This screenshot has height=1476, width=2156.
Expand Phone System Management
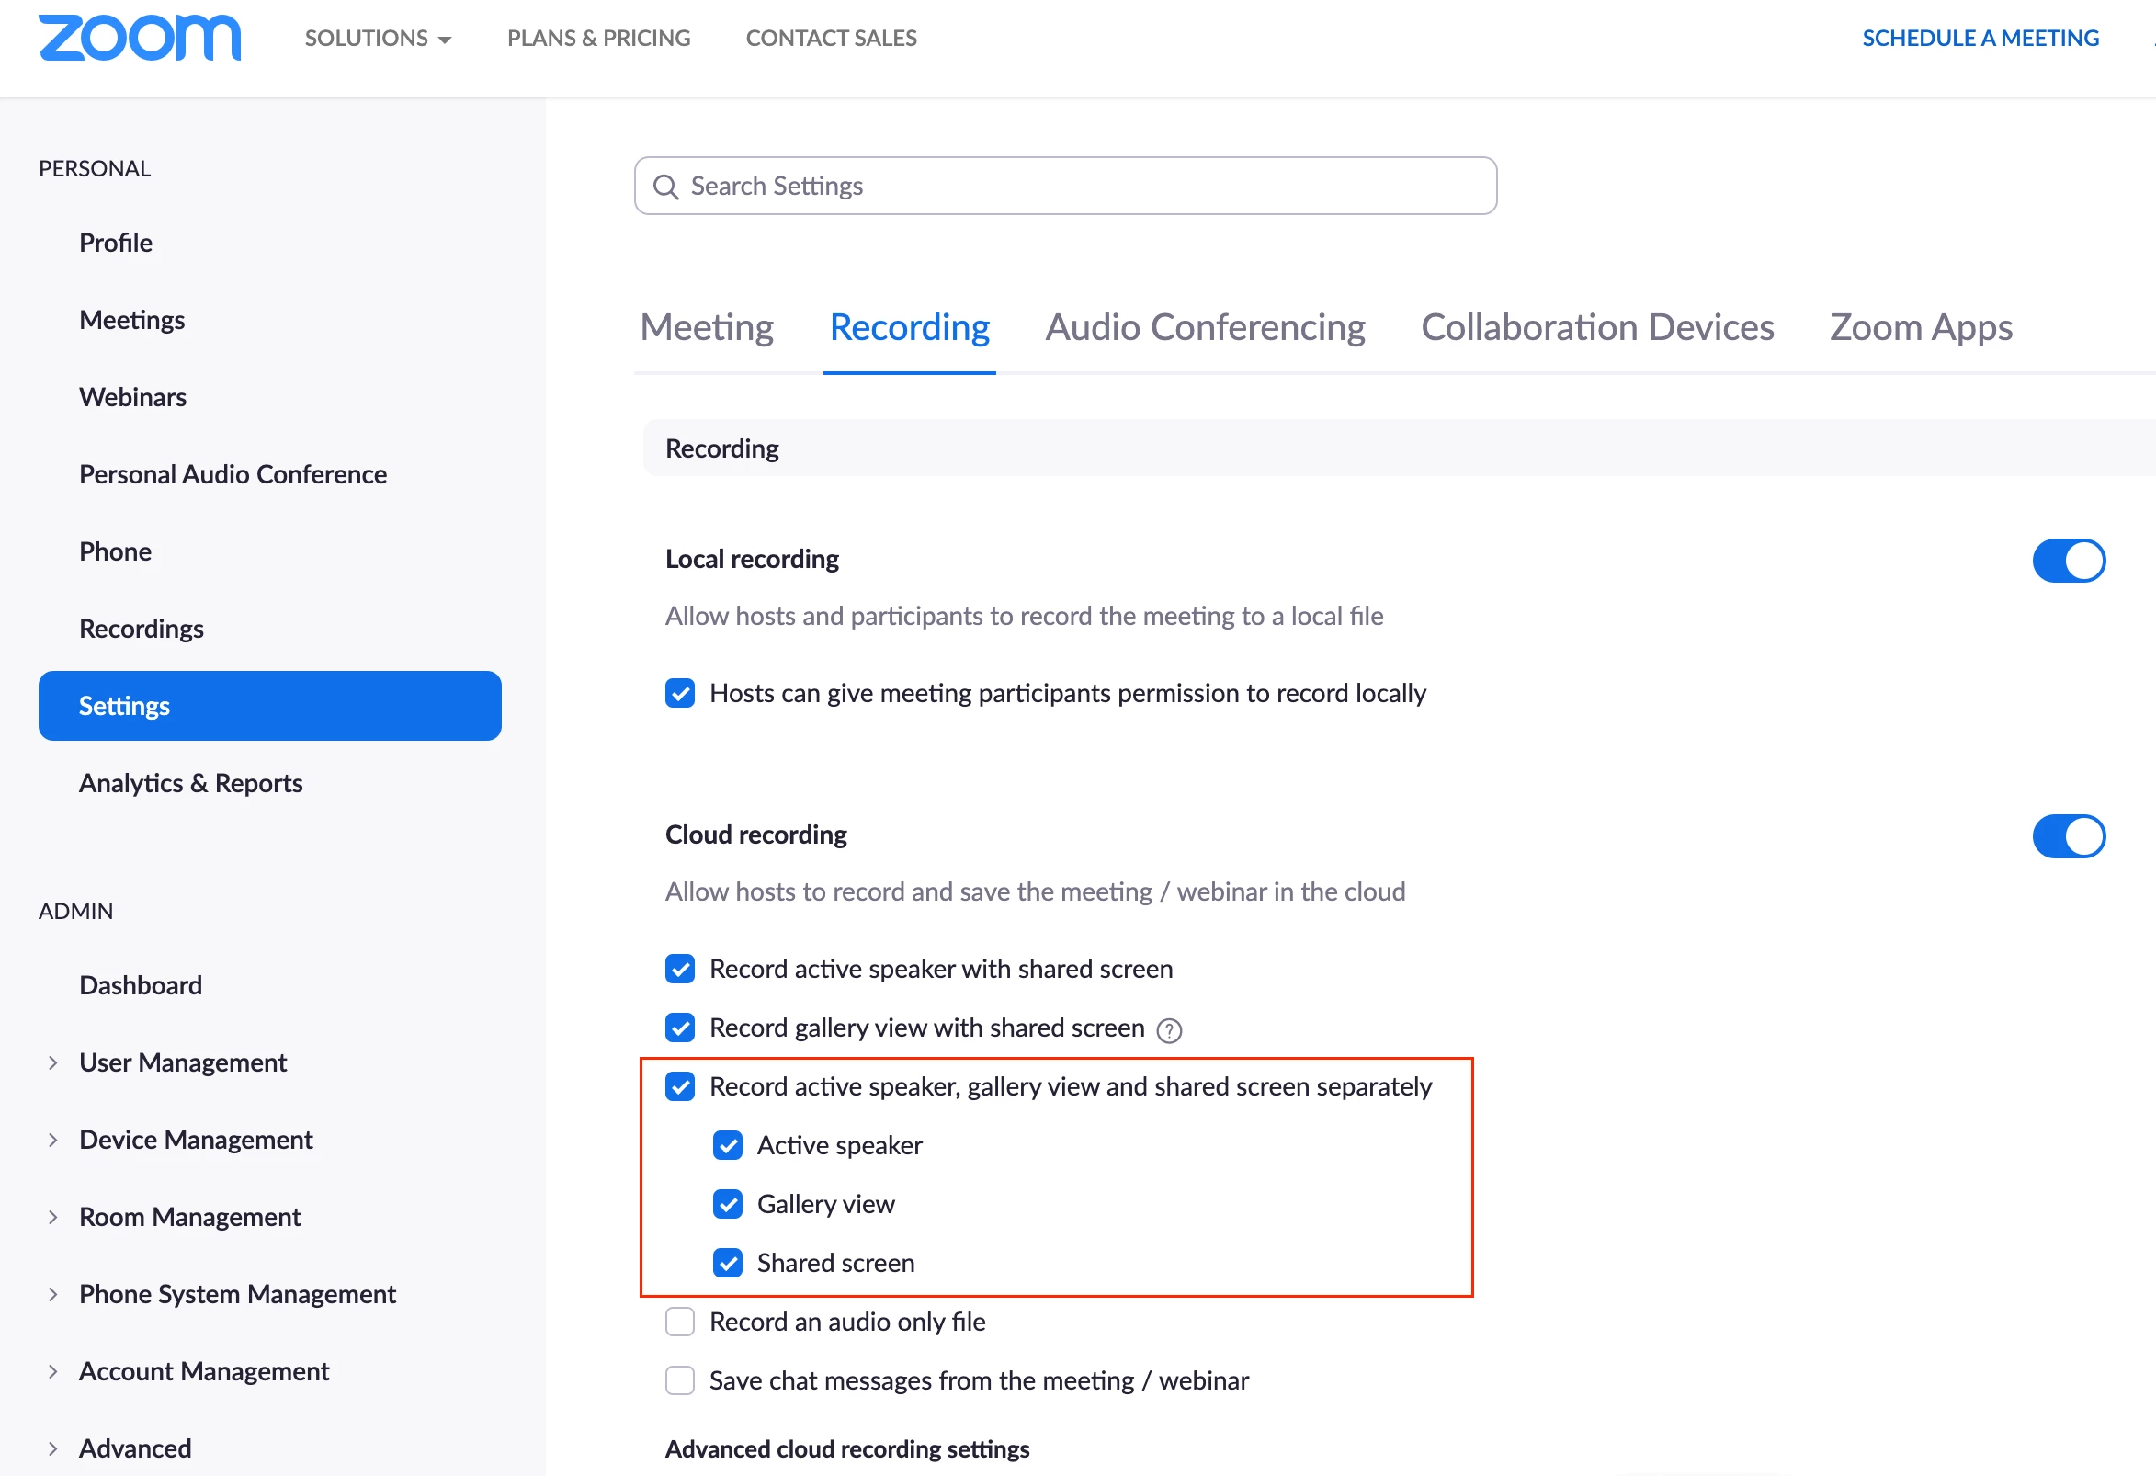point(53,1294)
